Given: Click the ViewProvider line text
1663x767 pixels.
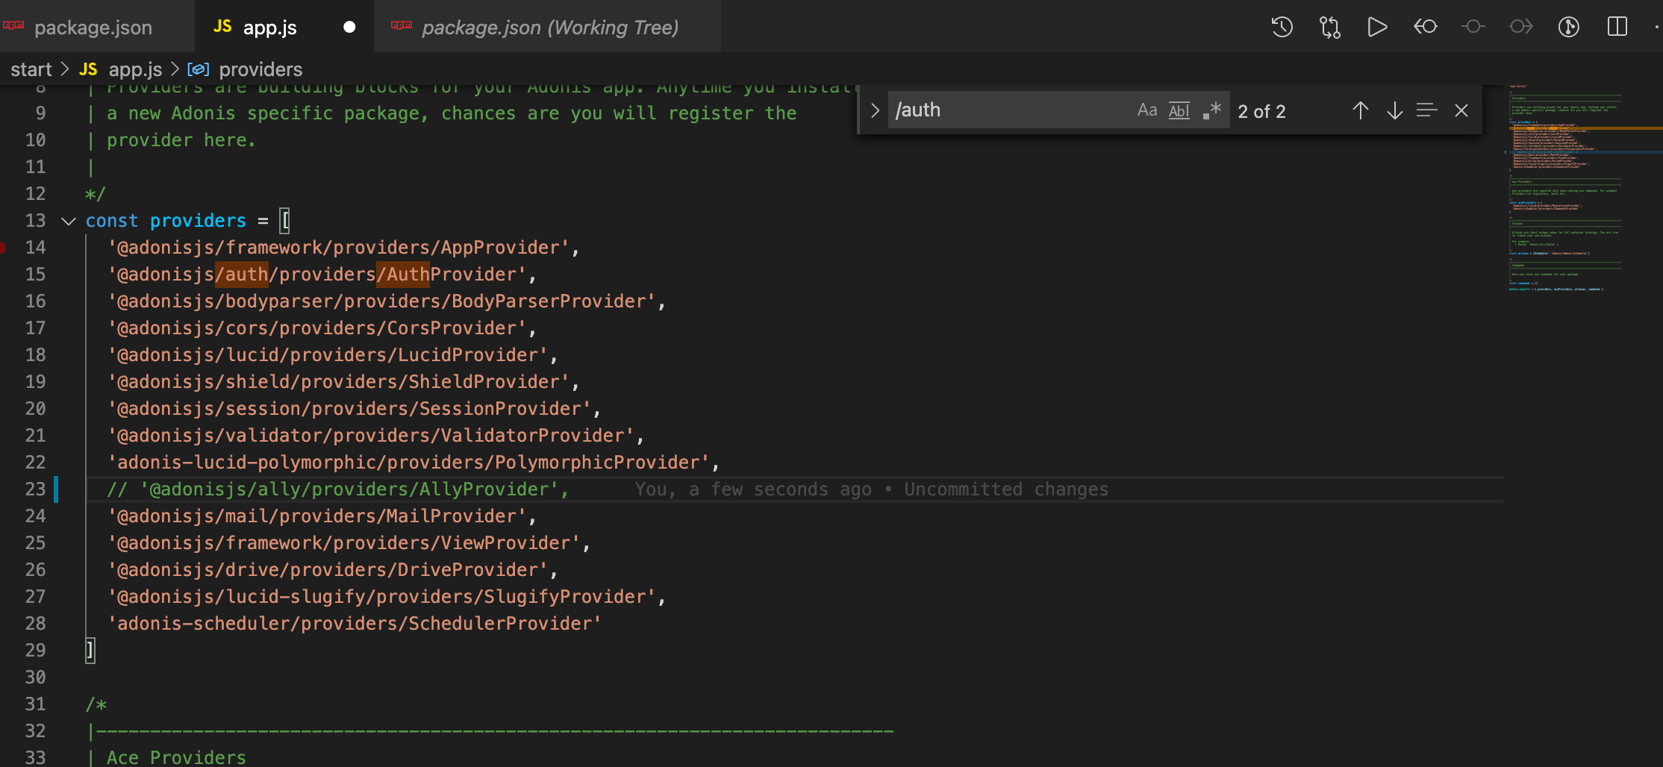Looking at the screenshot, I should point(349,543).
